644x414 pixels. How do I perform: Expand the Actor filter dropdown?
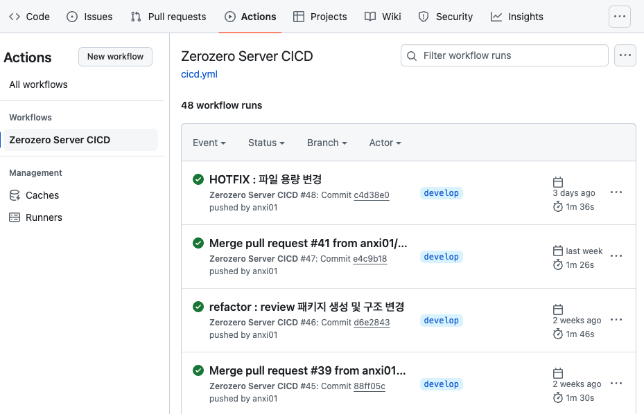pyautogui.click(x=385, y=143)
